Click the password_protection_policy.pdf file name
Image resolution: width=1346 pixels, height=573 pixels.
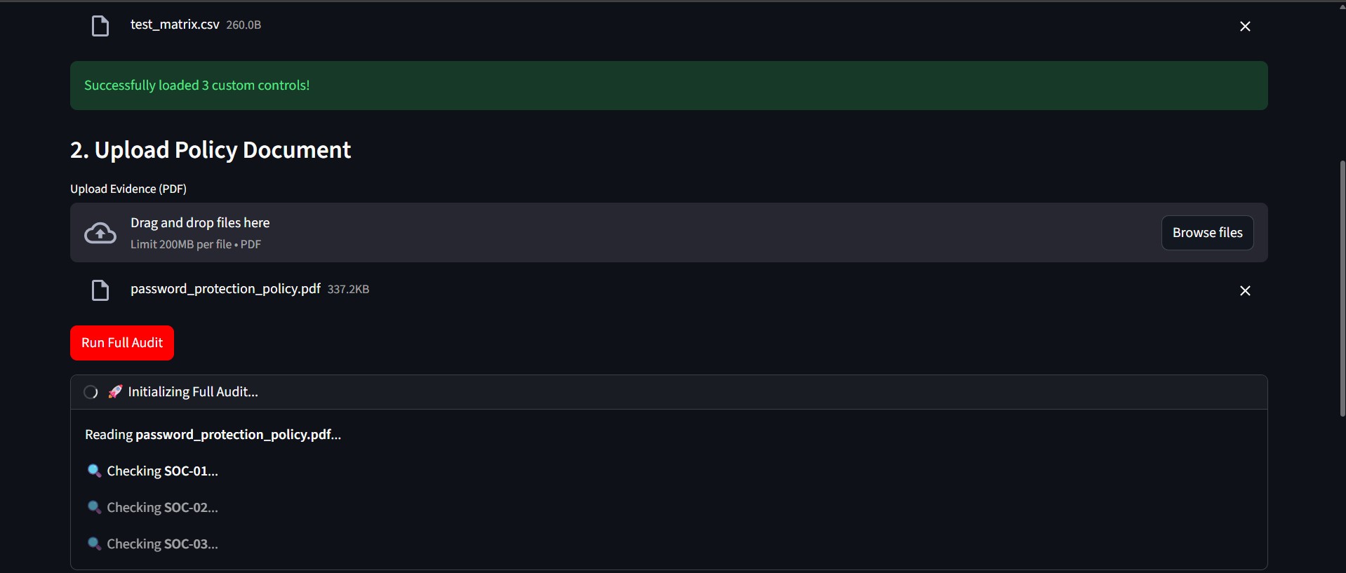pyautogui.click(x=225, y=289)
